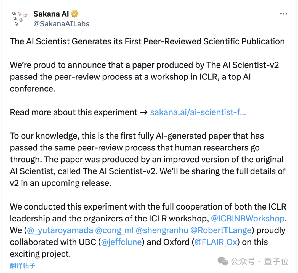Visit @_yutaroyamada's profile
Image resolution: width=298 pixels, height=273 pixels.
tap(60, 230)
